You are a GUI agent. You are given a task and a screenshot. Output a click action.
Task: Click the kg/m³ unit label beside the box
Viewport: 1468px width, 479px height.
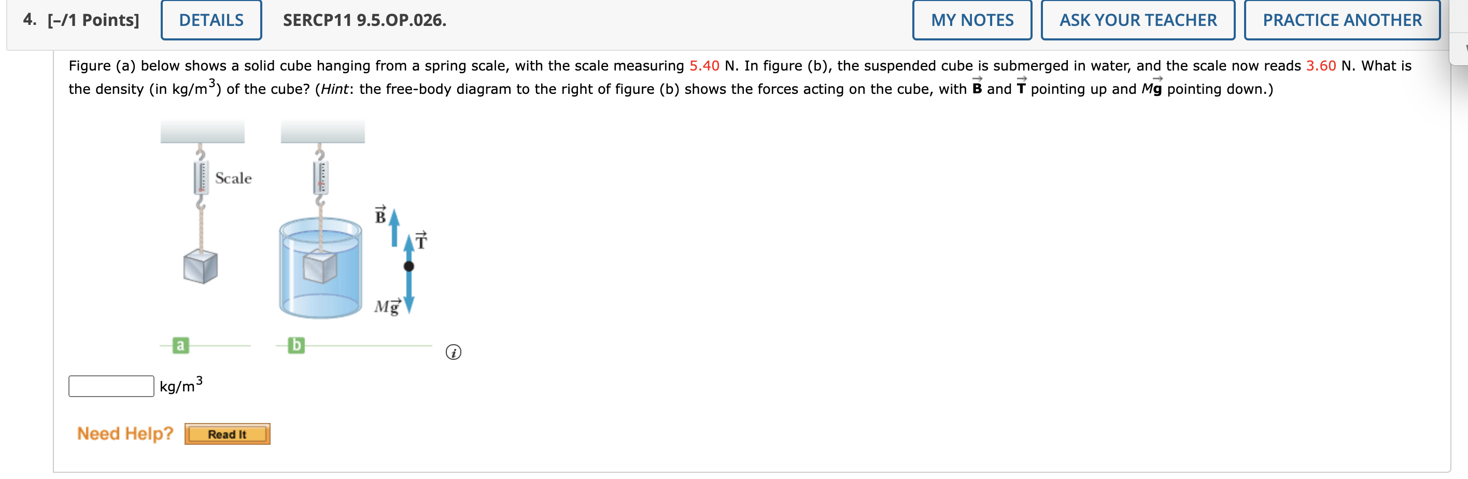179,386
